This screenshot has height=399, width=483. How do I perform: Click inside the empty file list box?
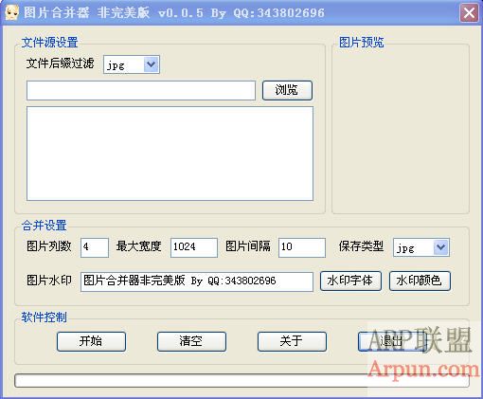tap(170, 154)
